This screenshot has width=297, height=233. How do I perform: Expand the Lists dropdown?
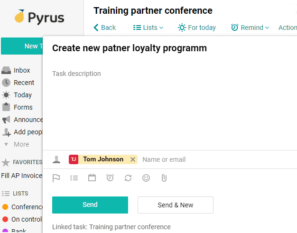pos(148,28)
